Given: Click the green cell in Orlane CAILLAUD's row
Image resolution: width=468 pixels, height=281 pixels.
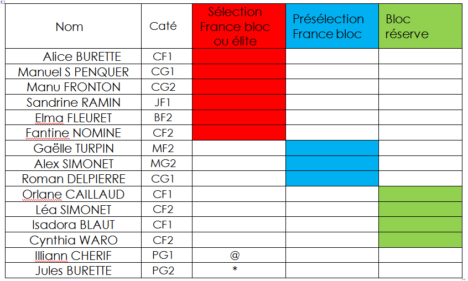Looking at the screenshot, I should coord(420,194).
